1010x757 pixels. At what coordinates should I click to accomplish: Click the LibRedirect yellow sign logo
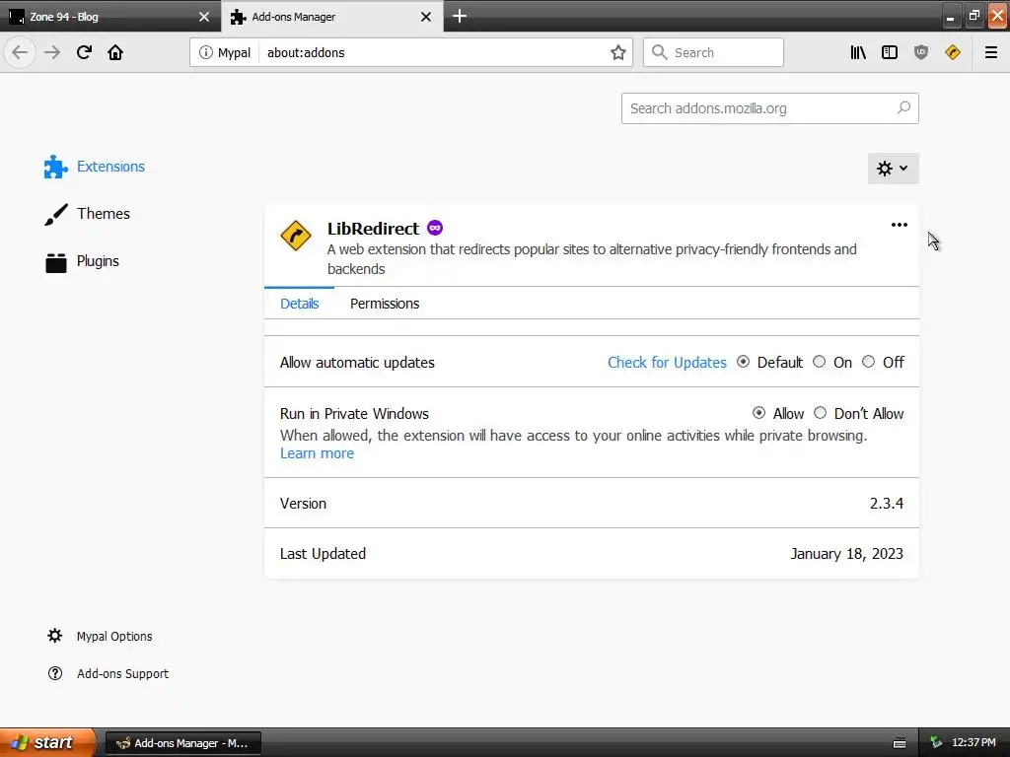click(296, 235)
